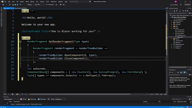Click Solution Explorer Collapse All icon

[185, 11]
